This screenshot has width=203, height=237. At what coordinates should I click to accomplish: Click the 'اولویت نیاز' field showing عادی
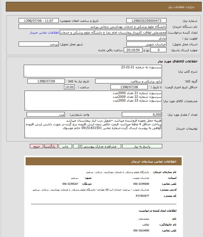146,38
